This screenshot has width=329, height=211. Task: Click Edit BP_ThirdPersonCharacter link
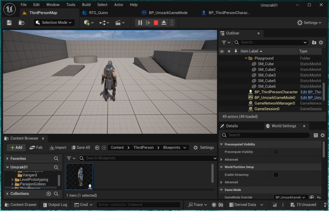[311, 92]
